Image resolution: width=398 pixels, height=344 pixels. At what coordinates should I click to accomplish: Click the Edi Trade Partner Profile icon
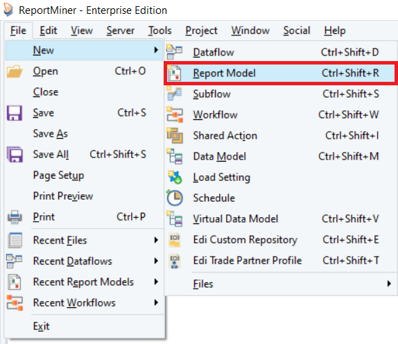coord(175,261)
